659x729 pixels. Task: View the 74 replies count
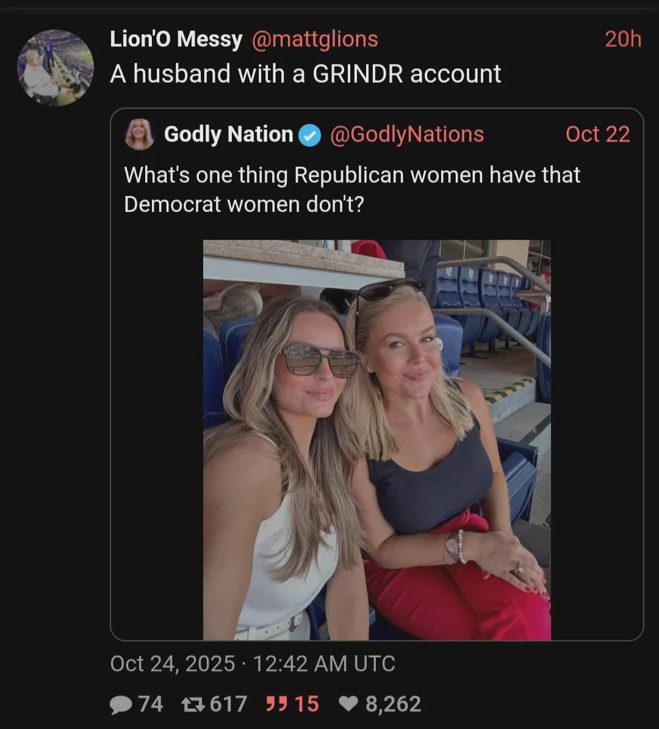pos(150,705)
